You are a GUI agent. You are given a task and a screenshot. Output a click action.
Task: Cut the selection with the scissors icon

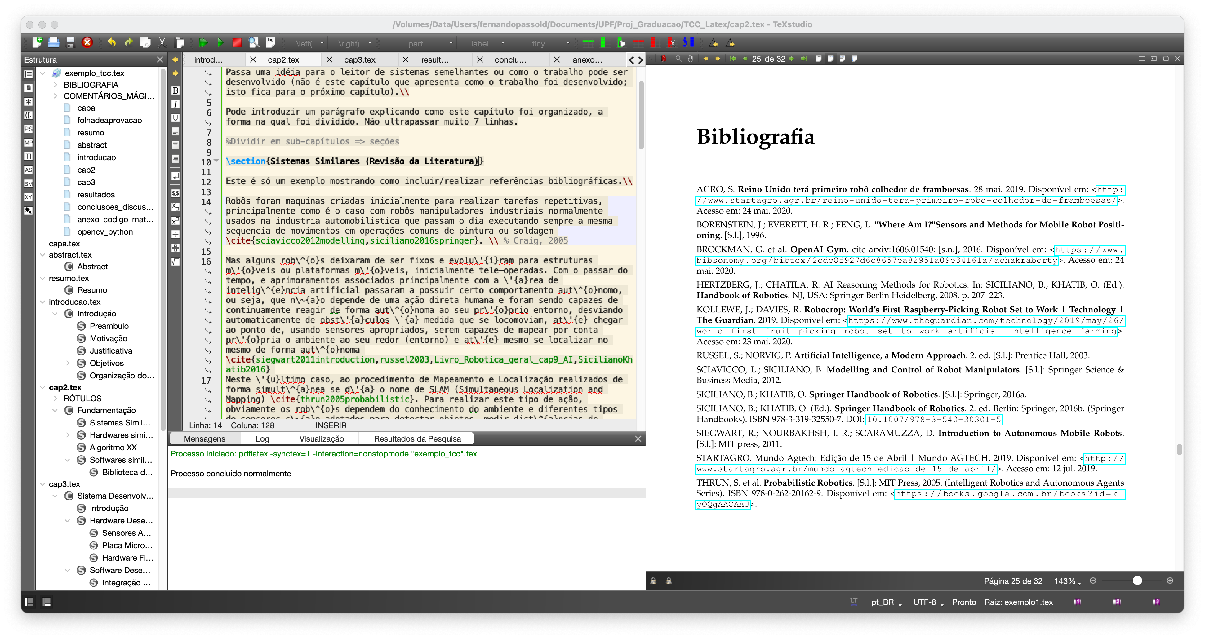click(162, 42)
